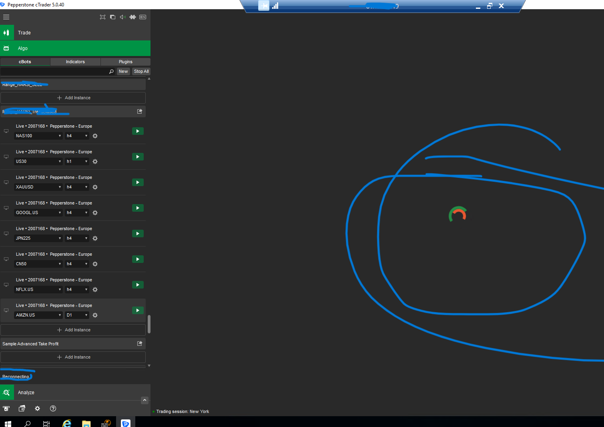Click the Algo robot icon

pos(7,48)
